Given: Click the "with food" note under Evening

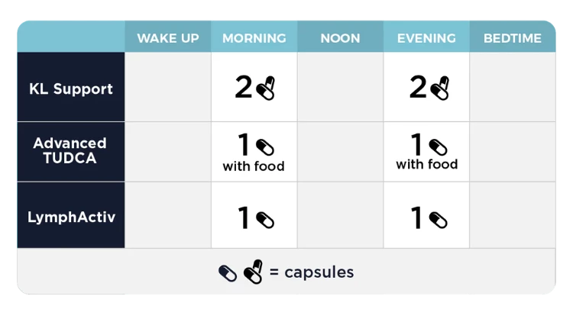Looking at the screenshot, I should click(427, 164).
